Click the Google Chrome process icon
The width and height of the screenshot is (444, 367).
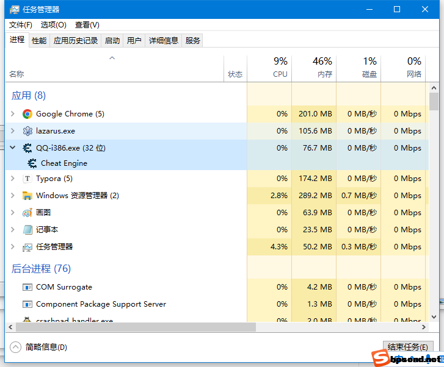tap(27, 114)
